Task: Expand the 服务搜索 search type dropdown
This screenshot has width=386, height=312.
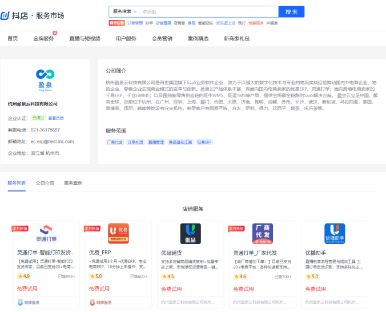Action: point(123,11)
